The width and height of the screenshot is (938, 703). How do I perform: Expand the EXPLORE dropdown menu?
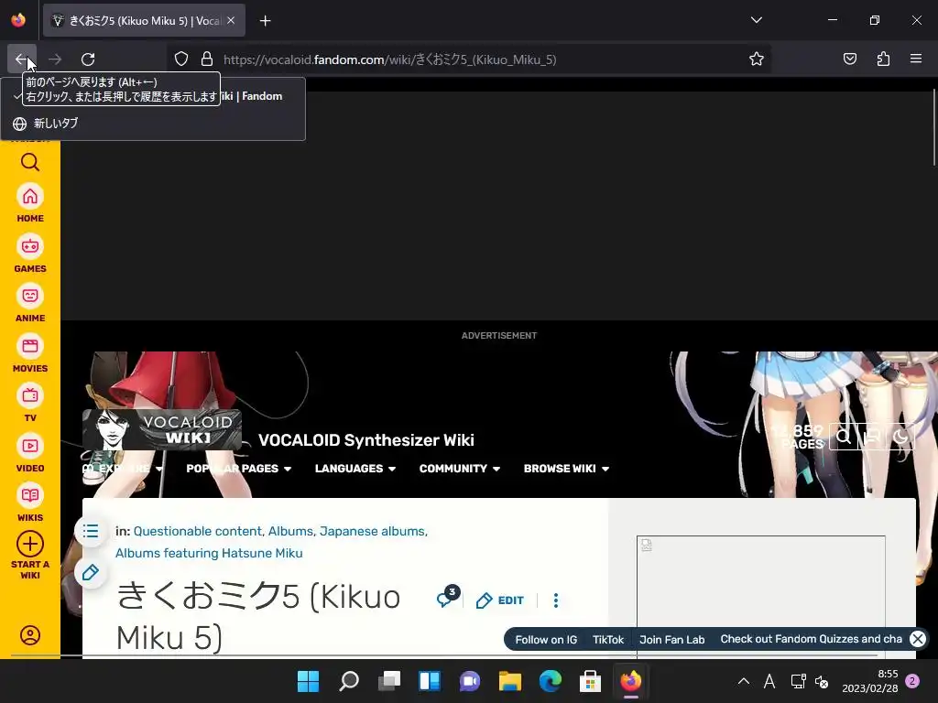(123, 469)
